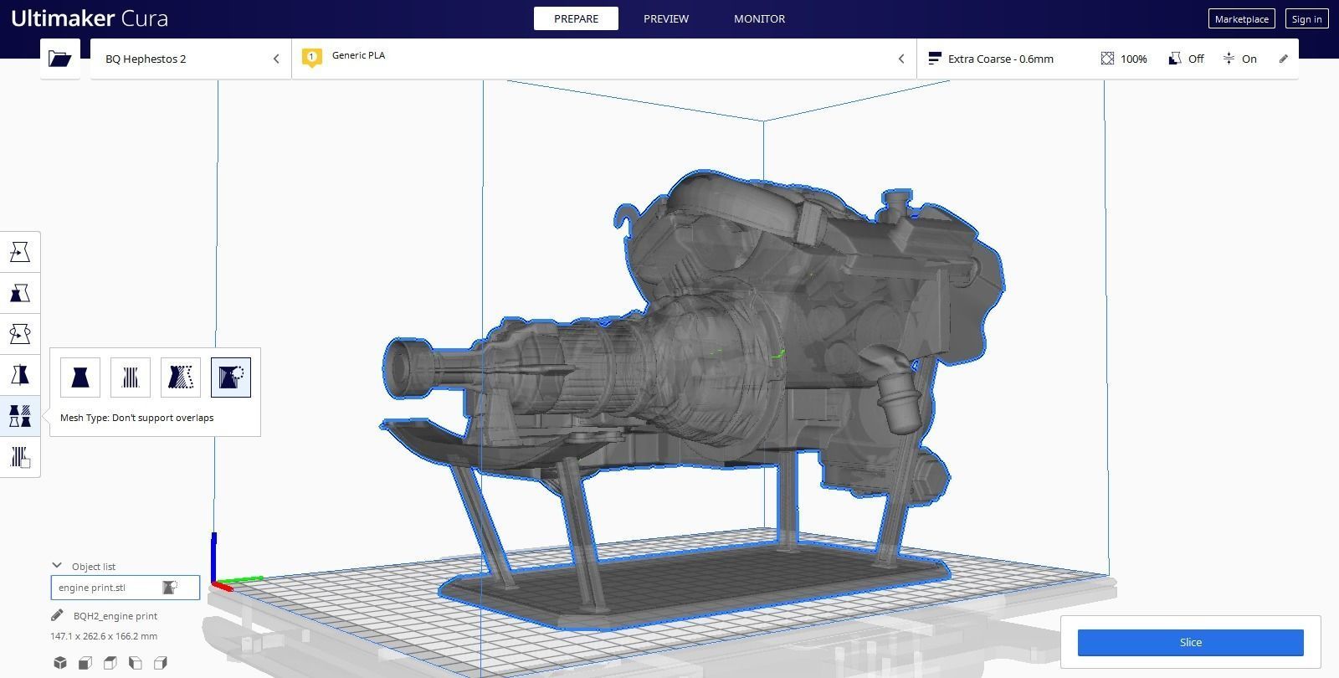Select the Move tool

point(20,252)
